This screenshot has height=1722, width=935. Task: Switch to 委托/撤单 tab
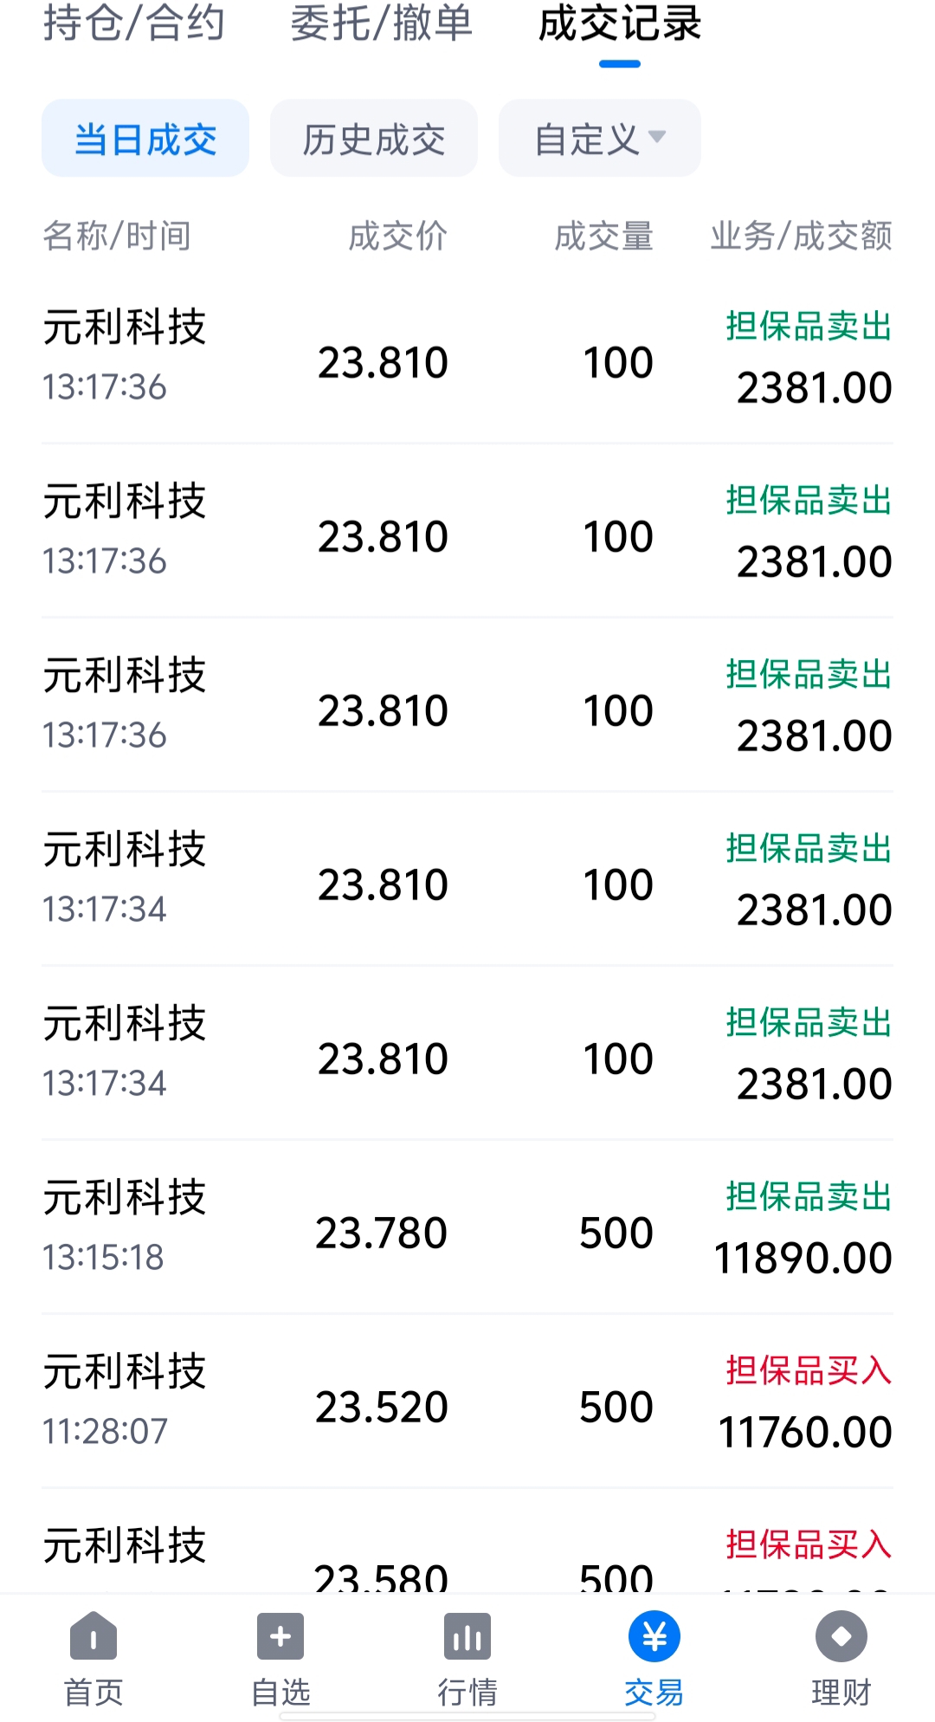click(x=382, y=24)
